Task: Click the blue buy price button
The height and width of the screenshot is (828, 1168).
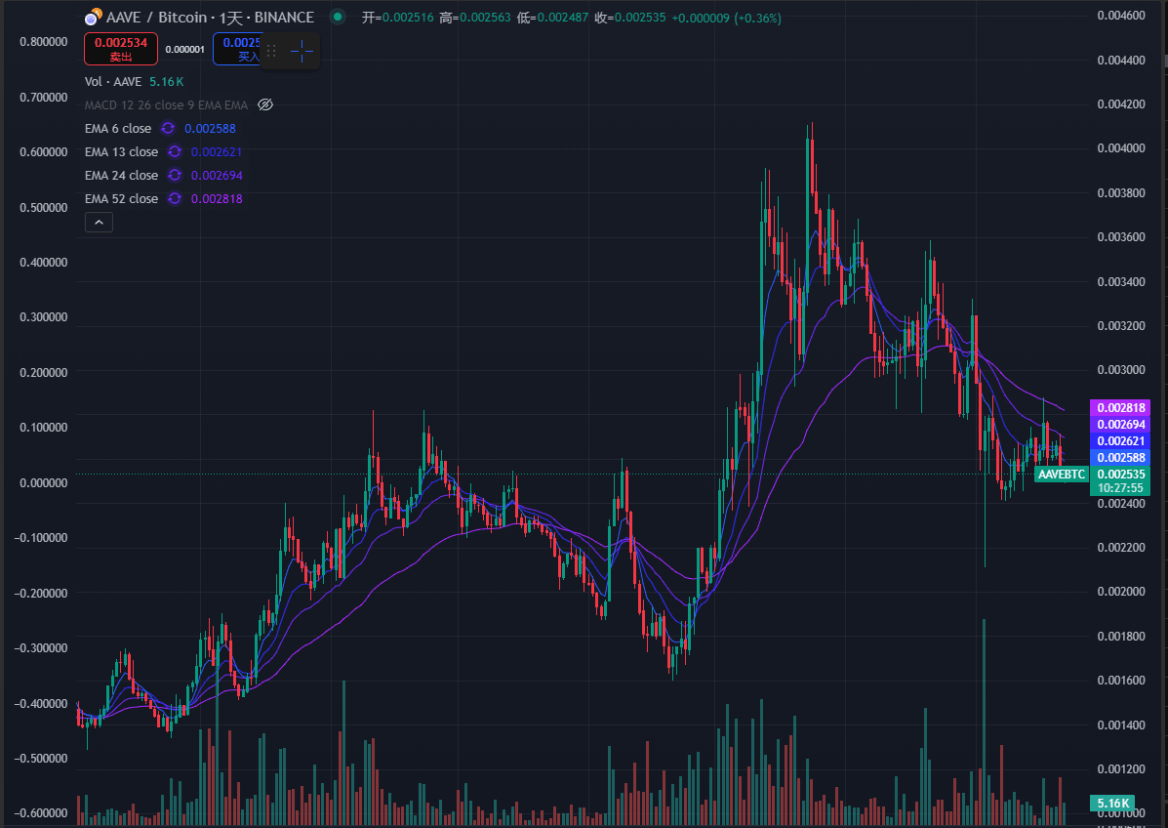Action: [x=238, y=49]
